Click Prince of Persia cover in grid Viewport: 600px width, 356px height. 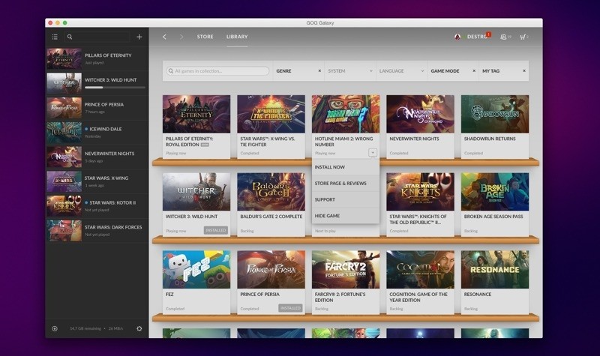pyautogui.click(x=271, y=269)
